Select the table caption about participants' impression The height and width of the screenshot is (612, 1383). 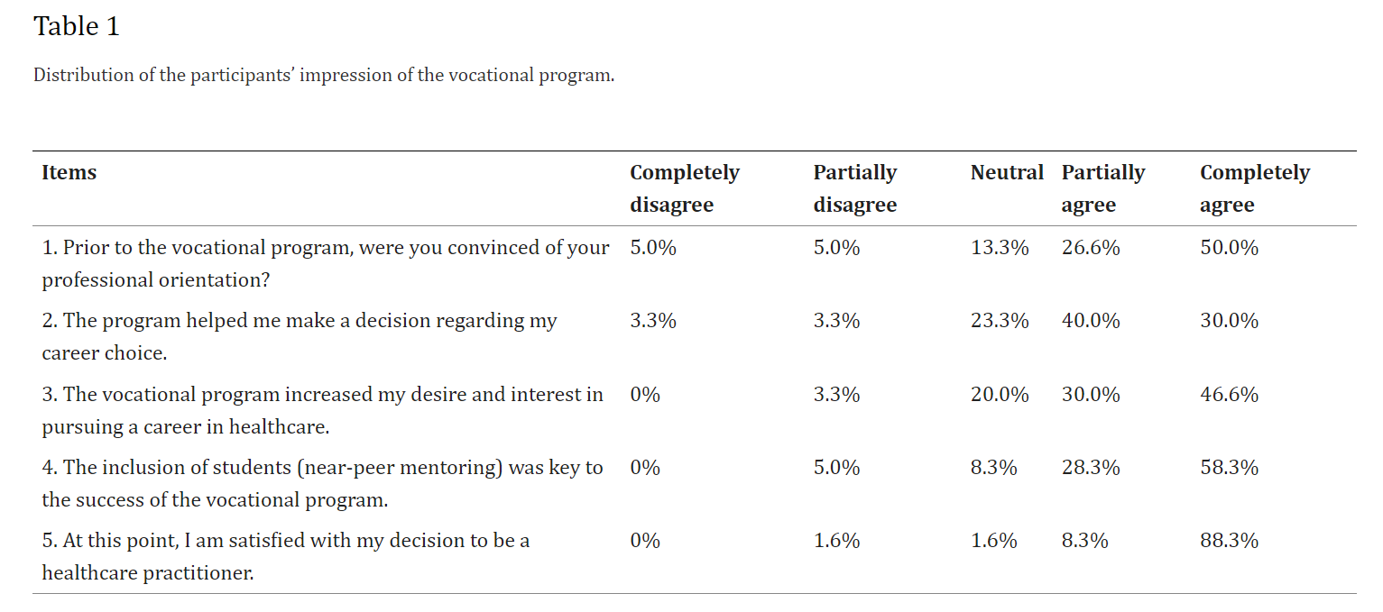pyautogui.click(x=324, y=75)
